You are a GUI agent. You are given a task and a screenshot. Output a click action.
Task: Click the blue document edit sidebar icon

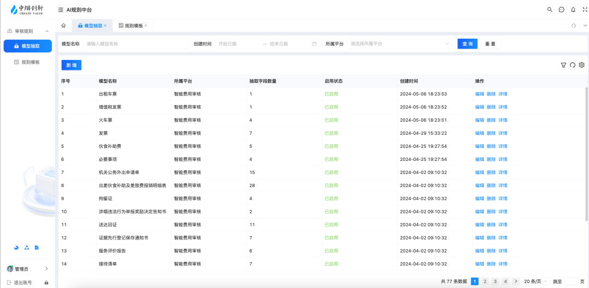coord(37,248)
